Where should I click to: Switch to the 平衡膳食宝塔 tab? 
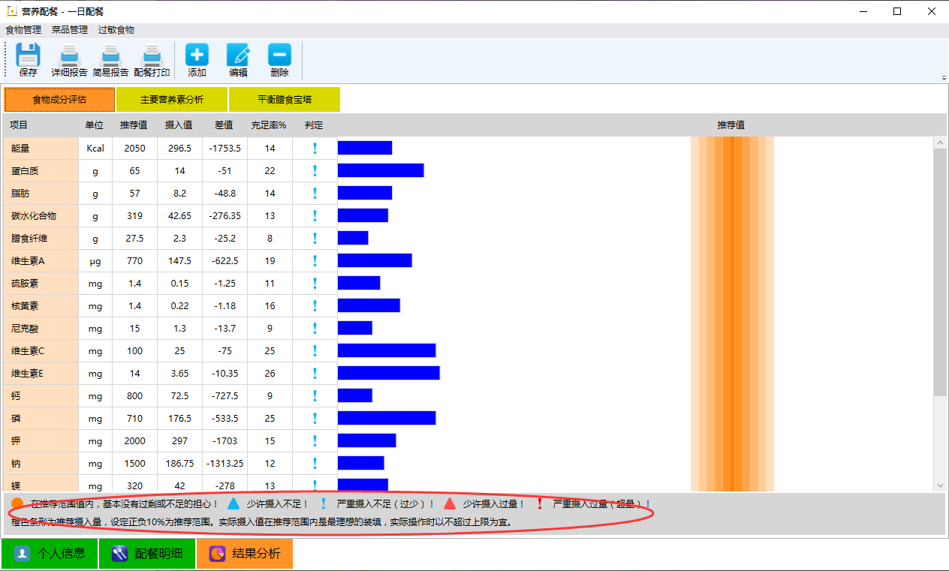coord(284,99)
